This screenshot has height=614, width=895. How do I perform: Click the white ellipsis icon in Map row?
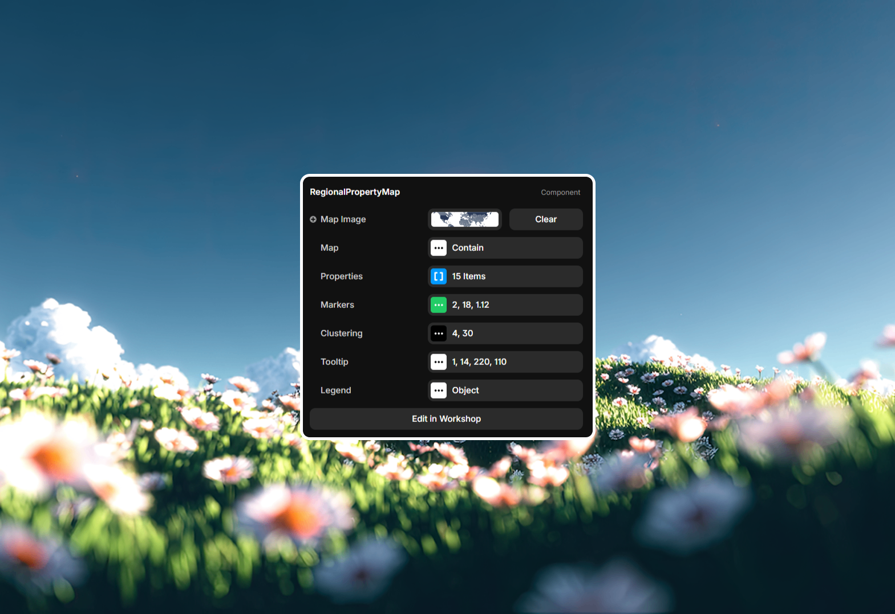(x=438, y=248)
